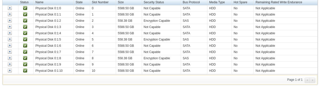Click 558.38 GB size of Disk 0:1:2
The width and height of the screenshot is (319, 91).
125,21
